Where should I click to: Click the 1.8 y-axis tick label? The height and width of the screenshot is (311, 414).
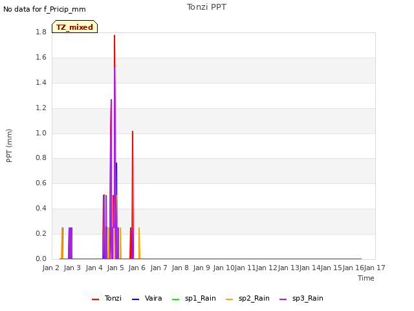point(41,32)
